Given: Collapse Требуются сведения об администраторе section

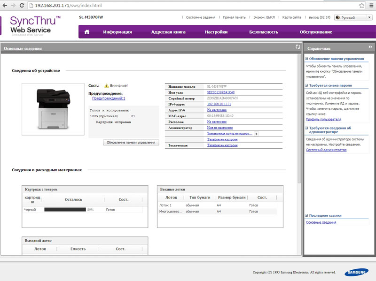Looking at the screenshot, I should (306, 128).
